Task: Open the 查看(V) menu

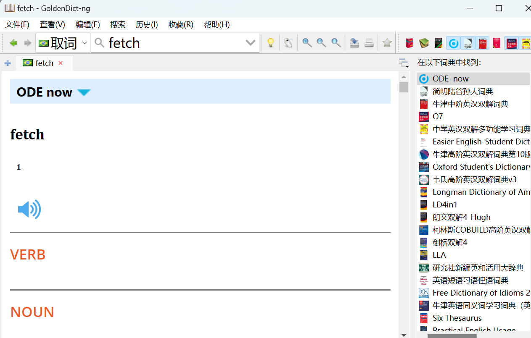Action: 53,24
